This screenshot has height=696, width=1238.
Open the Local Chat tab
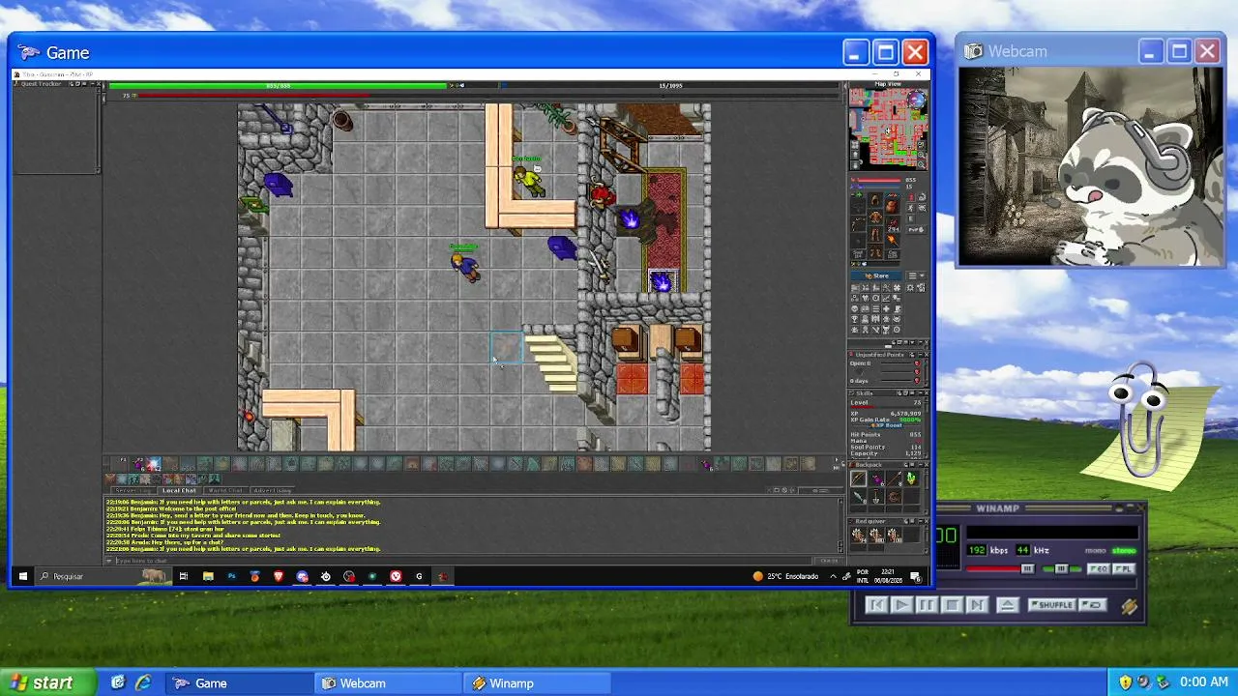[179, 490]
